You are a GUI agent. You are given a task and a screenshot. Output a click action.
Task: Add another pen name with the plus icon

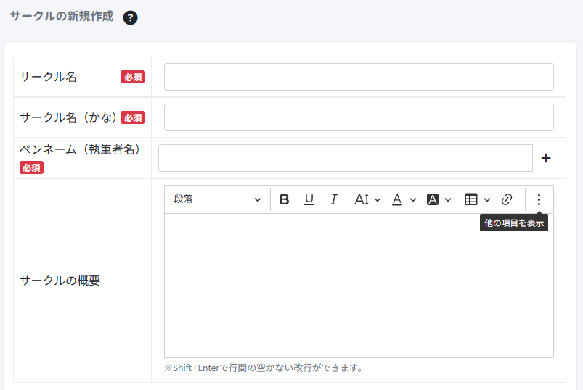click(546, 158)
